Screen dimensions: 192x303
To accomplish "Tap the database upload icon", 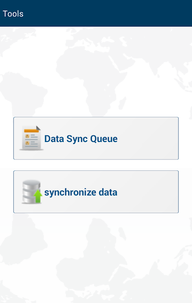I will coord(32,192).
